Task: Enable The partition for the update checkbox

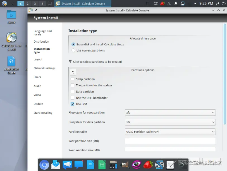Action: [72, 85]
